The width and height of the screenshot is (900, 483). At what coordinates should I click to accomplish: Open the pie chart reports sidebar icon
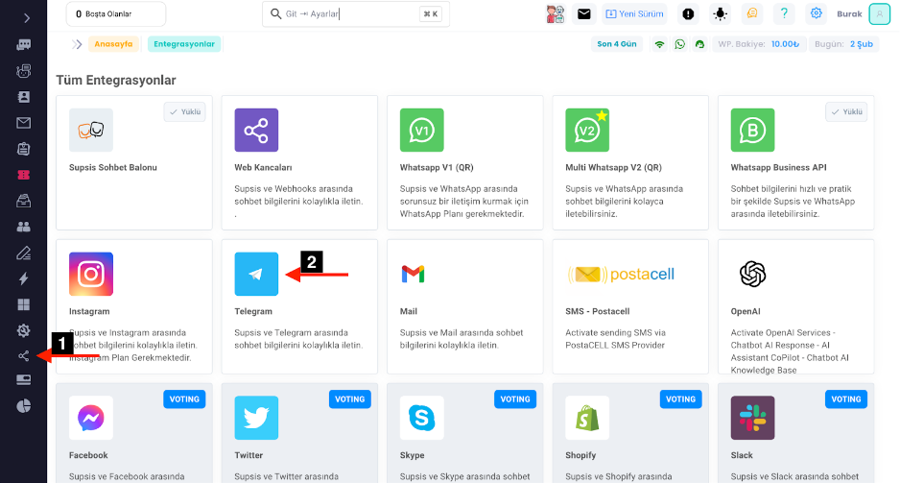(x=24, y=406)
